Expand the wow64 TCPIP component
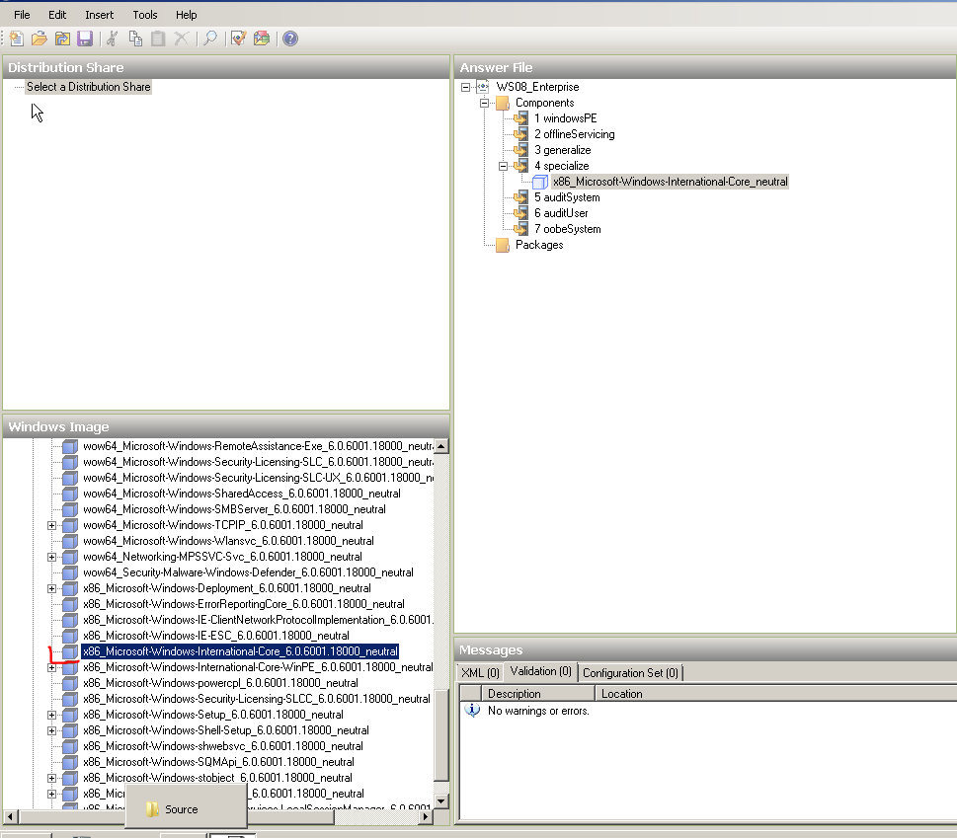Viewport: 957px width, 838px height. point(52,526)
